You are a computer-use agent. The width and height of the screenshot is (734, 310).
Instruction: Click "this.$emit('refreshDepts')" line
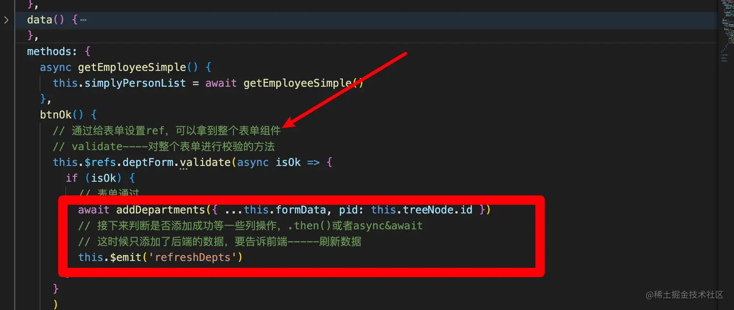[x=160, y=257]
